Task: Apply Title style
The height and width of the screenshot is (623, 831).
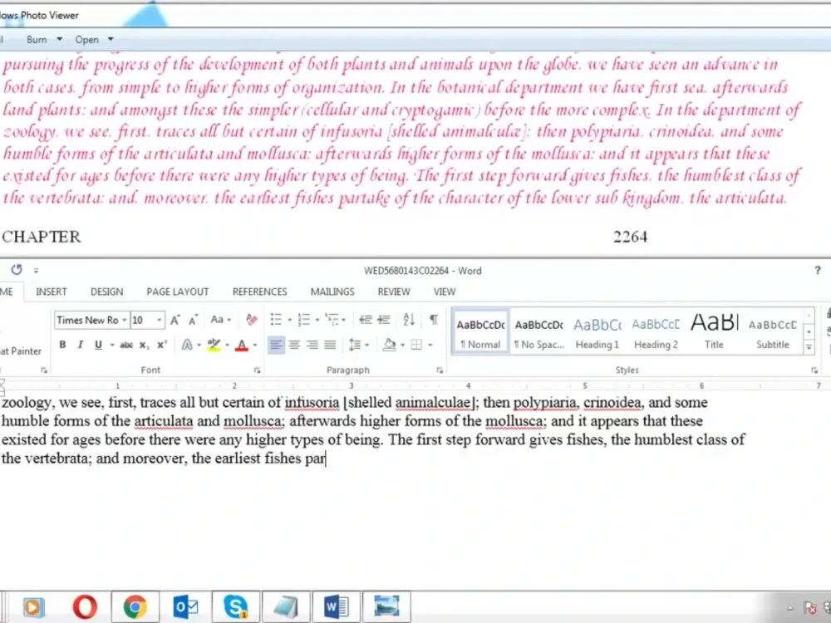Action: pyautogui.click(x=714, y=331)
